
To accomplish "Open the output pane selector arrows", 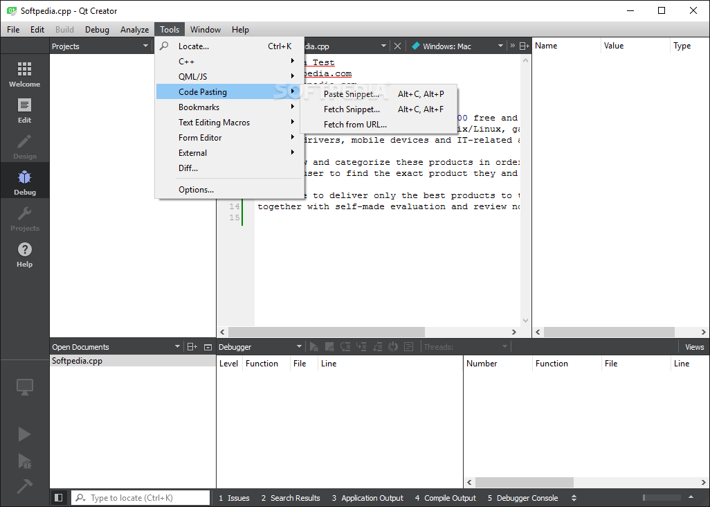I will click(x=574, y=497).
